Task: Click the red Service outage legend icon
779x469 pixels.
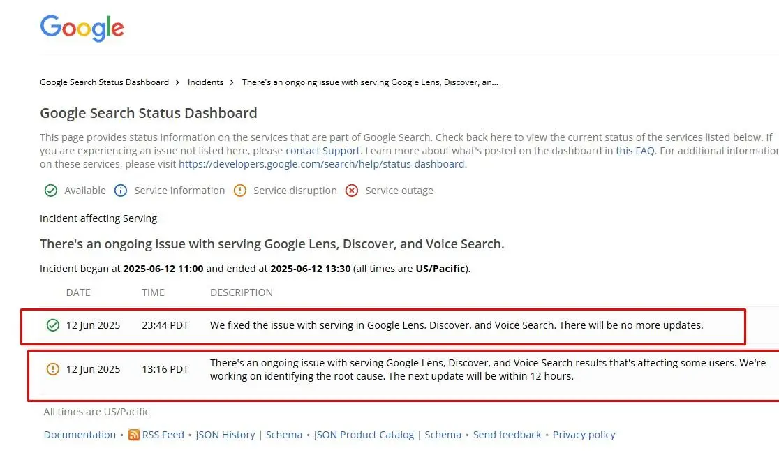Action: (x=352, y=191)
